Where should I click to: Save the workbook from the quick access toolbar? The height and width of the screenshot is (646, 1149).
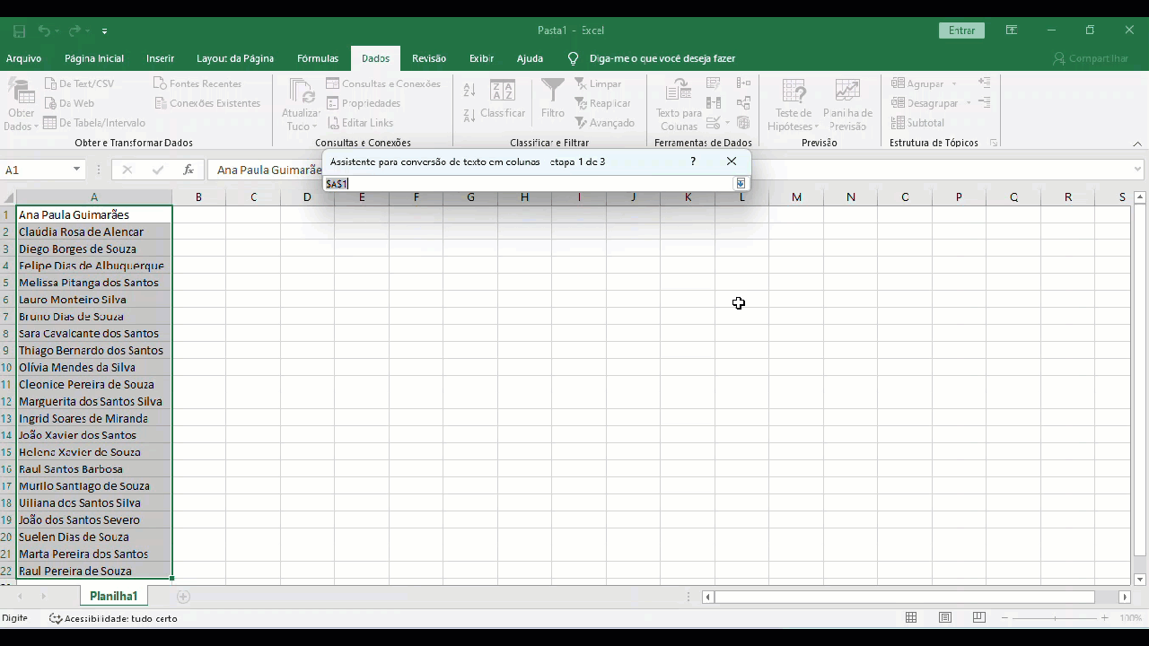click(19, 31)
